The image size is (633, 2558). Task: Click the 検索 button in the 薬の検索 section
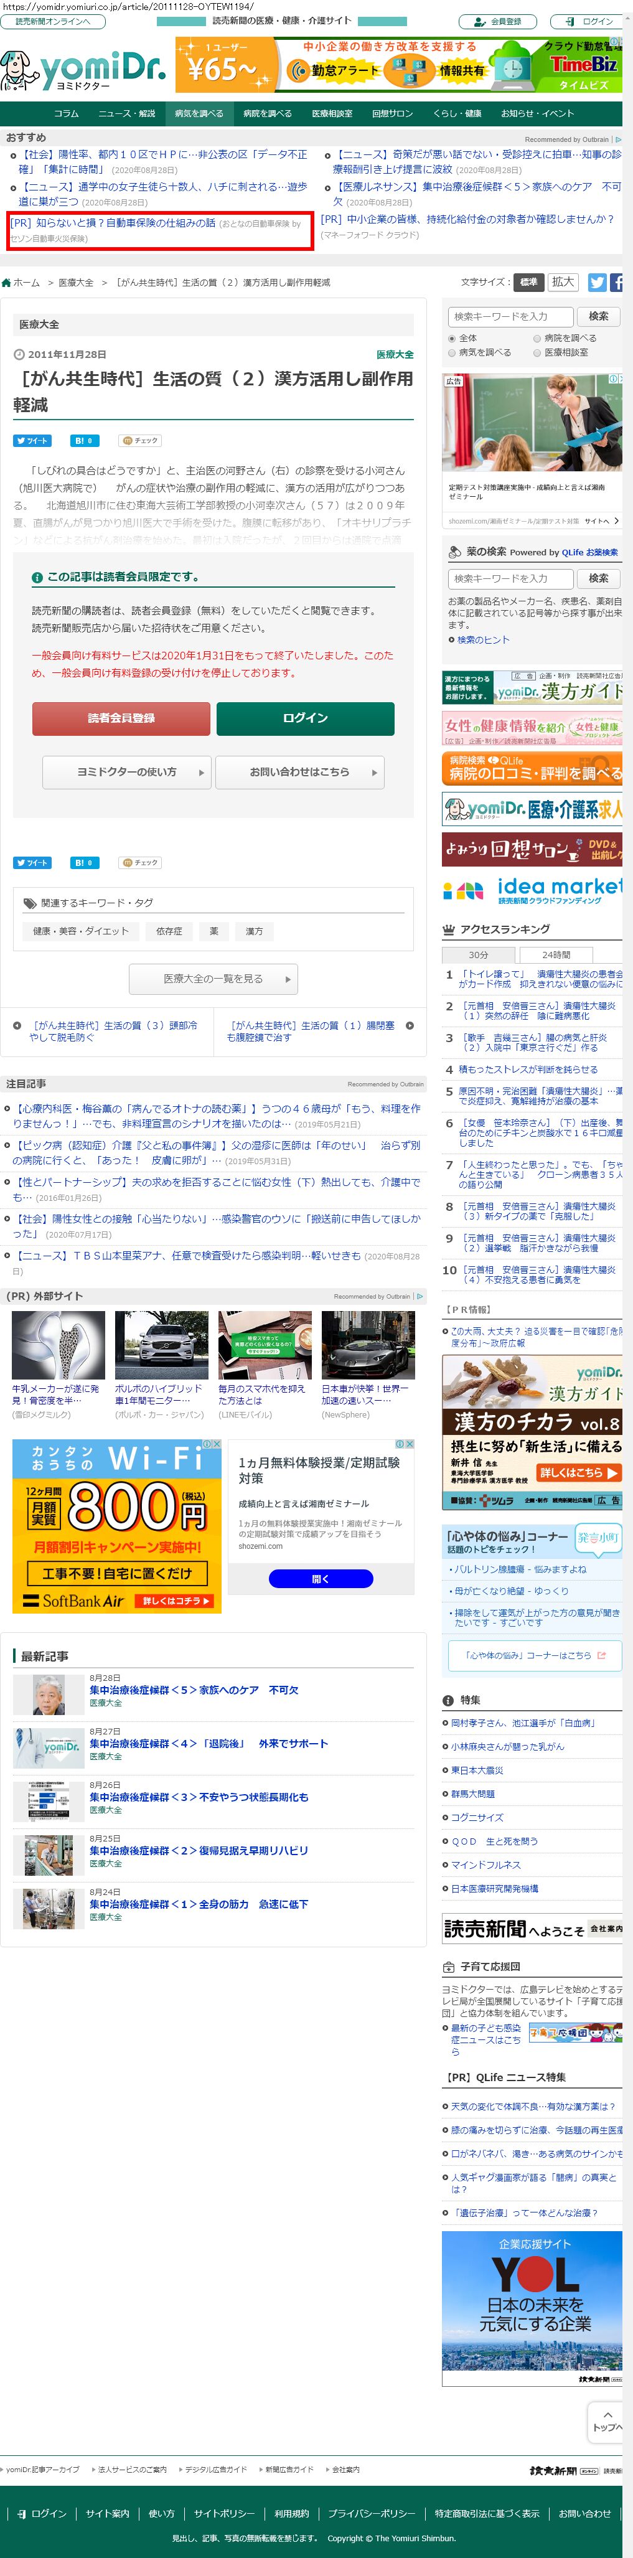pyautogui.click(x=598, y=578)
